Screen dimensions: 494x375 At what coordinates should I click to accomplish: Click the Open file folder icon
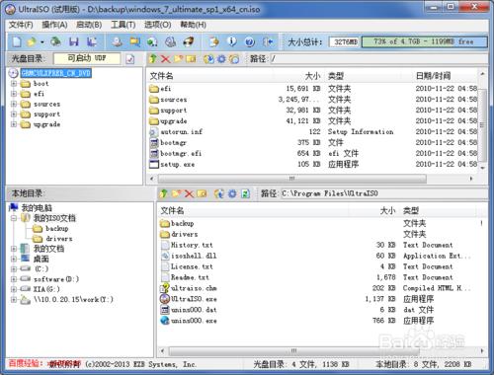(x=32, y=41)
